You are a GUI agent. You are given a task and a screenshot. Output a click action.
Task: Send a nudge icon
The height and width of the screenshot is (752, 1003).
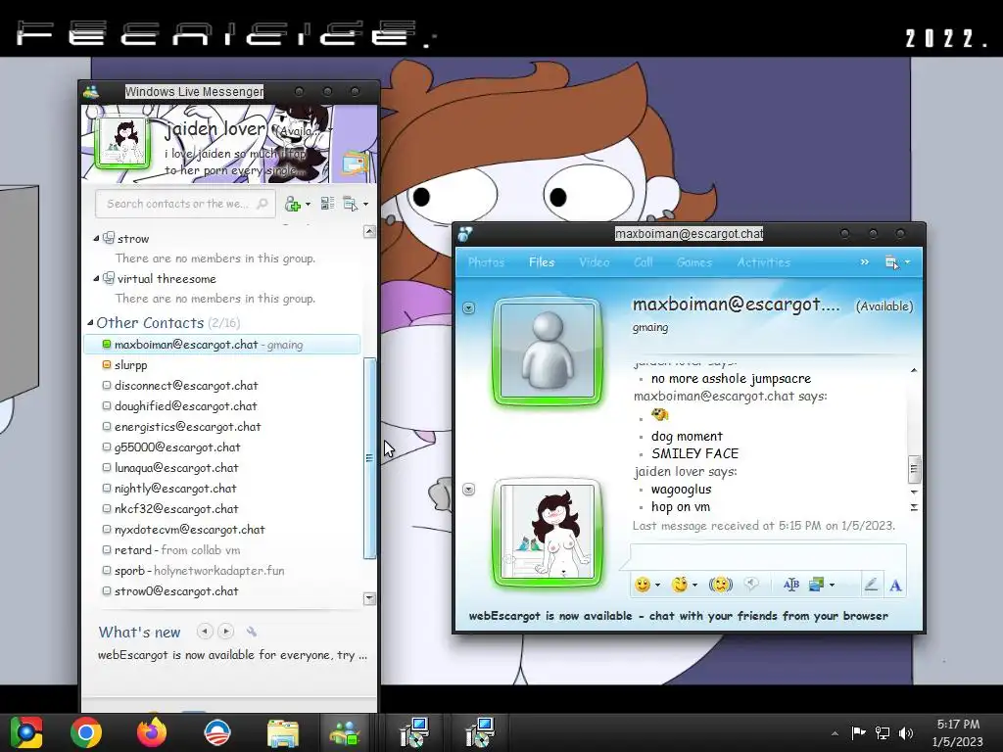pyautogui.click(x=721, y=584)
